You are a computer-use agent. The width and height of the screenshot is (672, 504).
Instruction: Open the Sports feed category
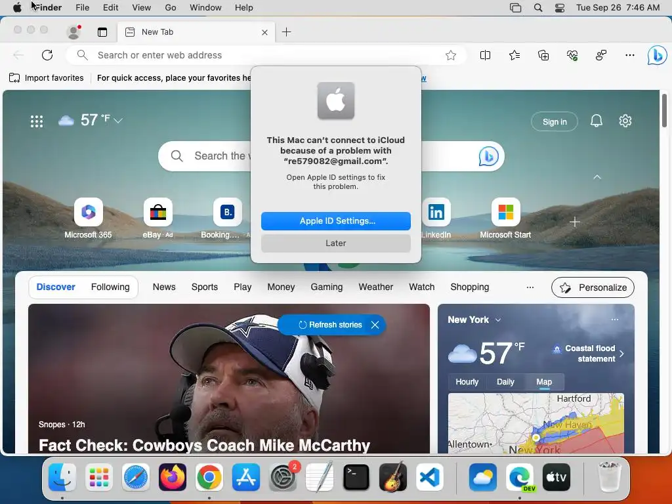(205, 287)
